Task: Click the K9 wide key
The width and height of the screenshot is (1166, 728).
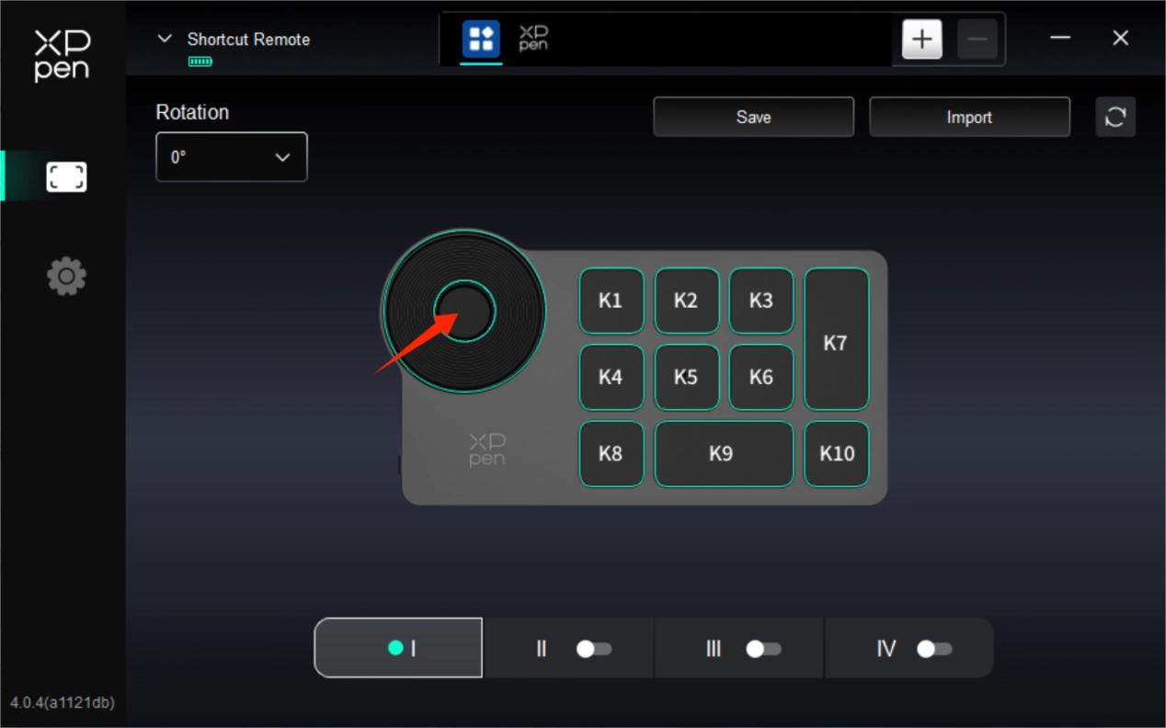Action: [723, 453]
